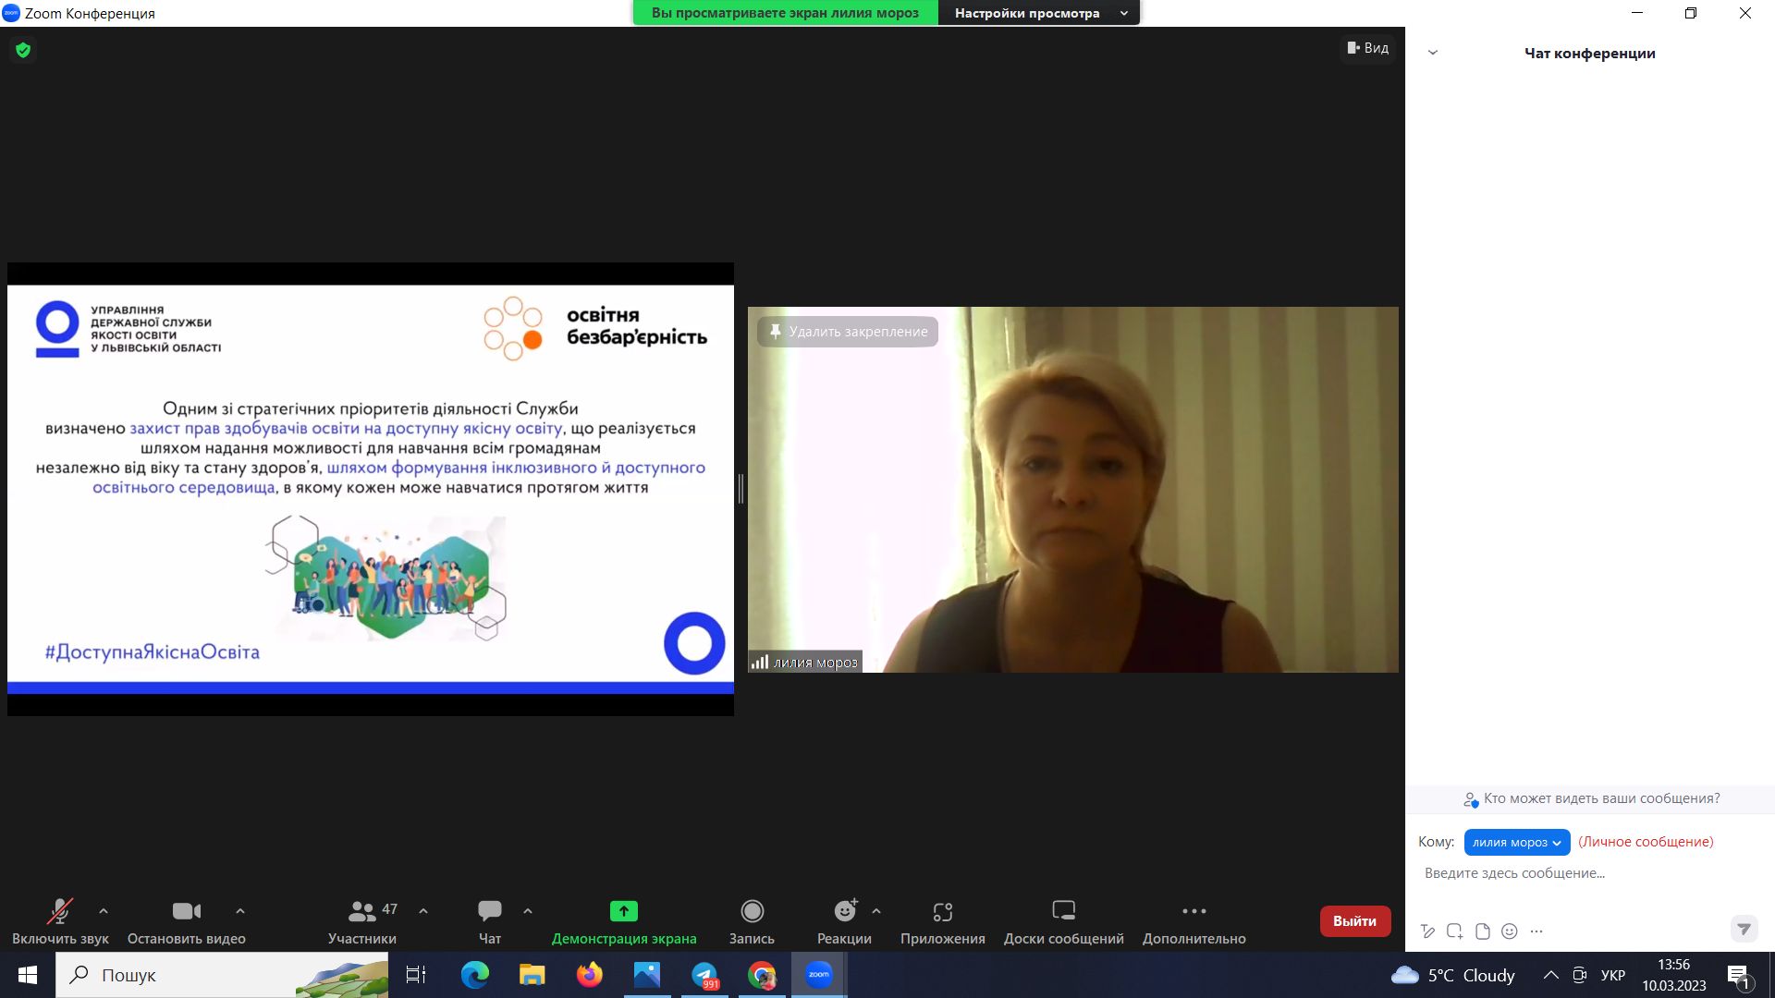This screenshot has height=998, width=1775.
Task: Open weather widget 5°C Cloudy
Action: point(1452,975)
